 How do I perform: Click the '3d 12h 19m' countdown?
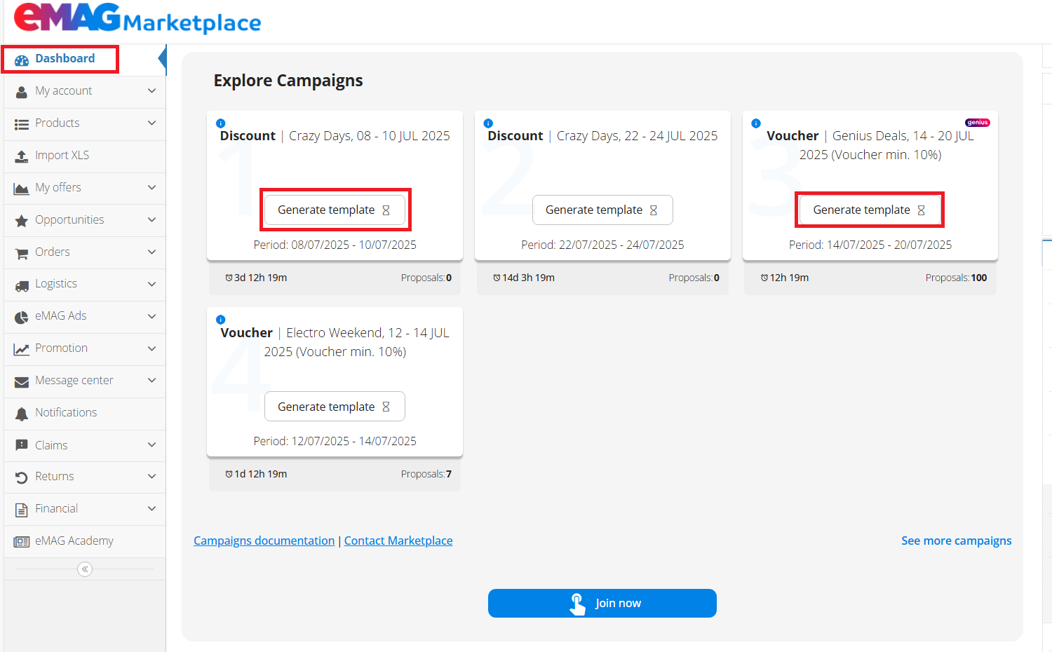(256, 278)
